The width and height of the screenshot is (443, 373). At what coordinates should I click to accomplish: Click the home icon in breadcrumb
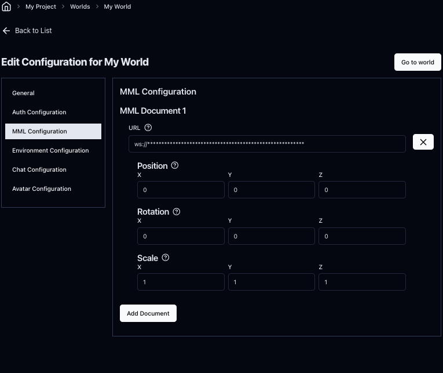[6, 7]
